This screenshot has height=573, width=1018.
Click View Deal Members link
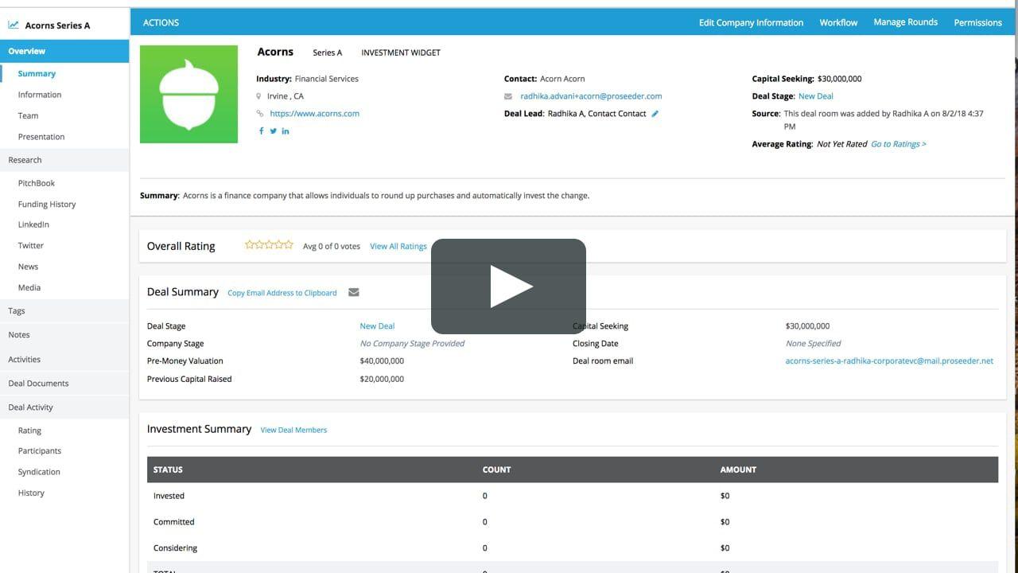[293, 431]
